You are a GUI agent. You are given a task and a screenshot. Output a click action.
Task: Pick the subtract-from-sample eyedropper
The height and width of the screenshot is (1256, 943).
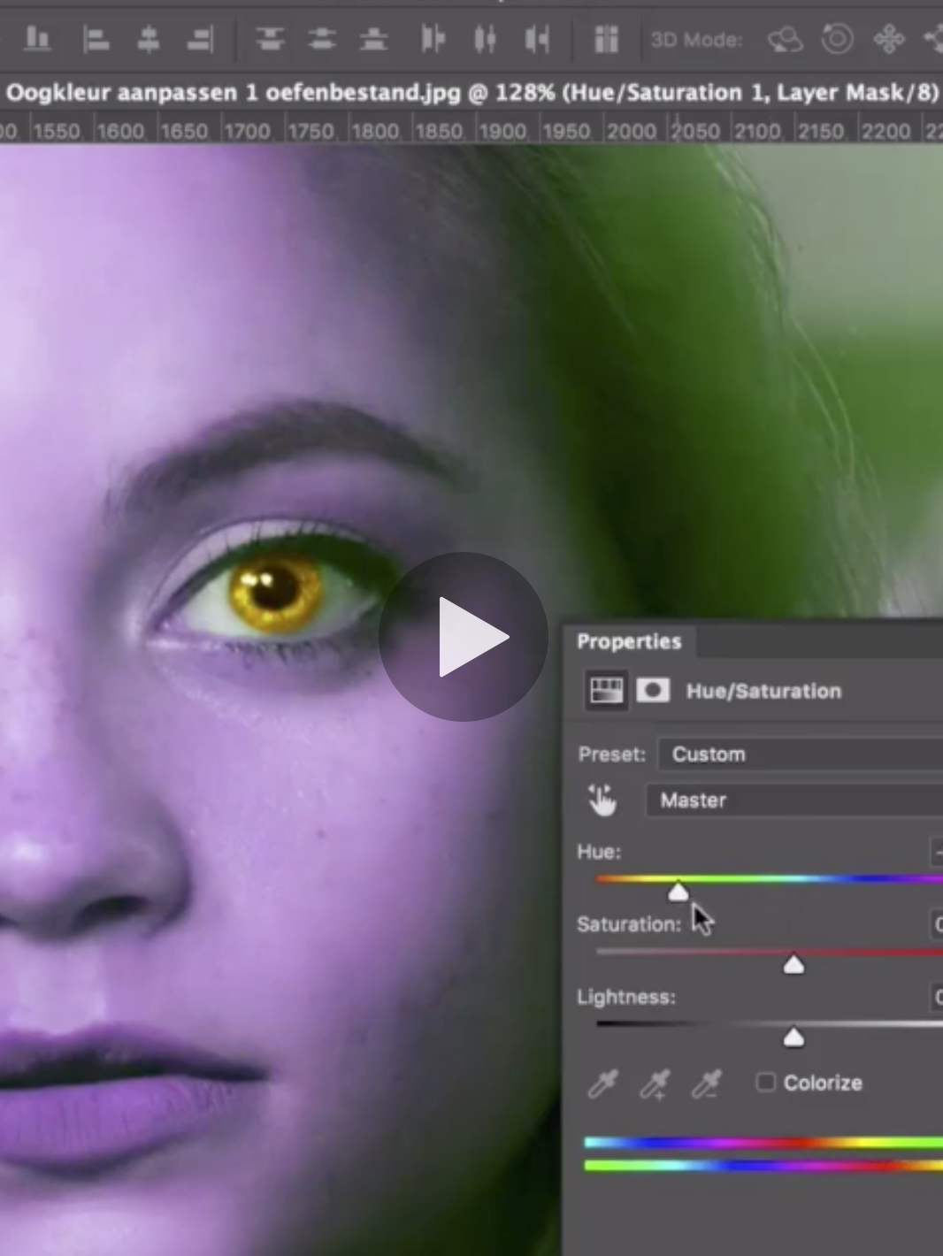point(707,1084)
